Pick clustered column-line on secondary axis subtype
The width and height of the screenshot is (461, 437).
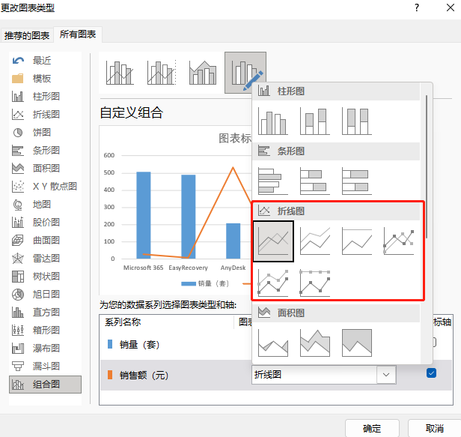(x=162, y=73)
